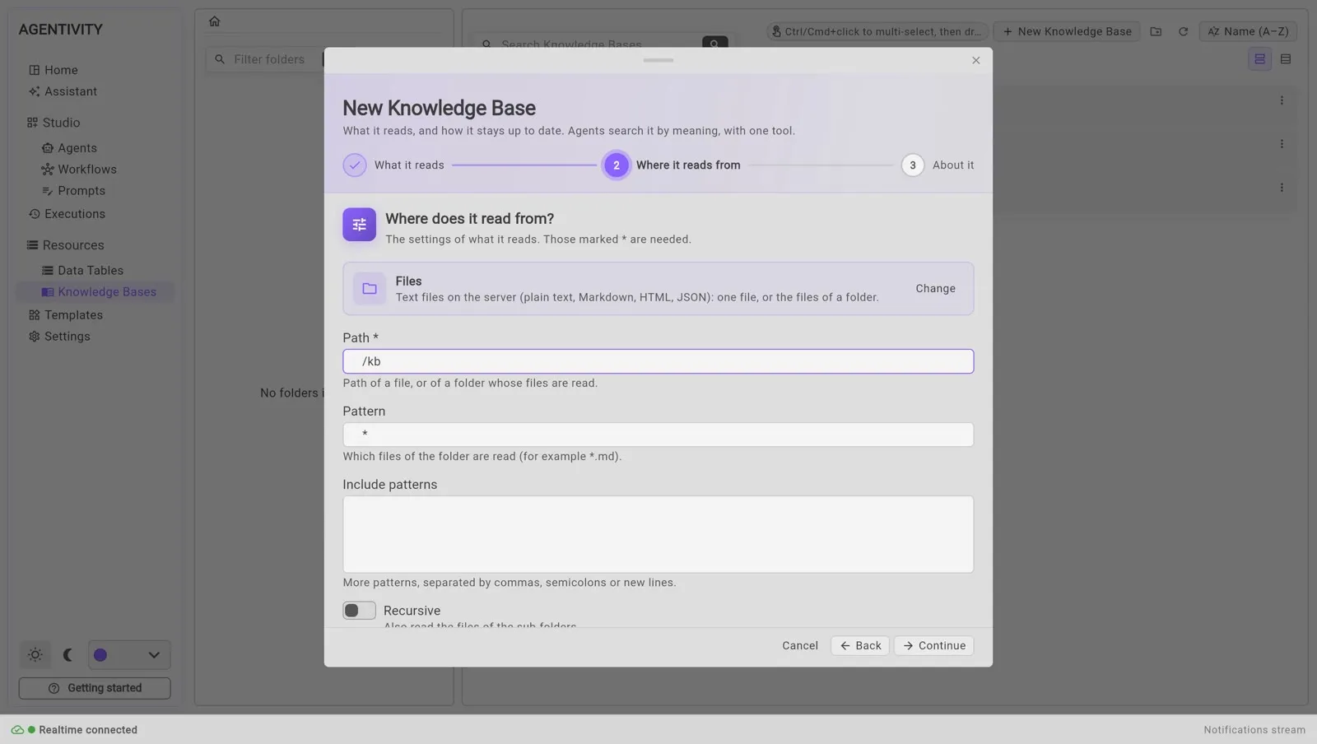Click the Path input field

coord(658,361)
